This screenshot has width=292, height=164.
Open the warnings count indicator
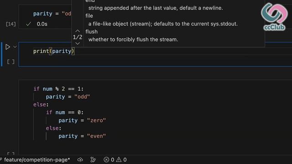click(x=121, y=160)
